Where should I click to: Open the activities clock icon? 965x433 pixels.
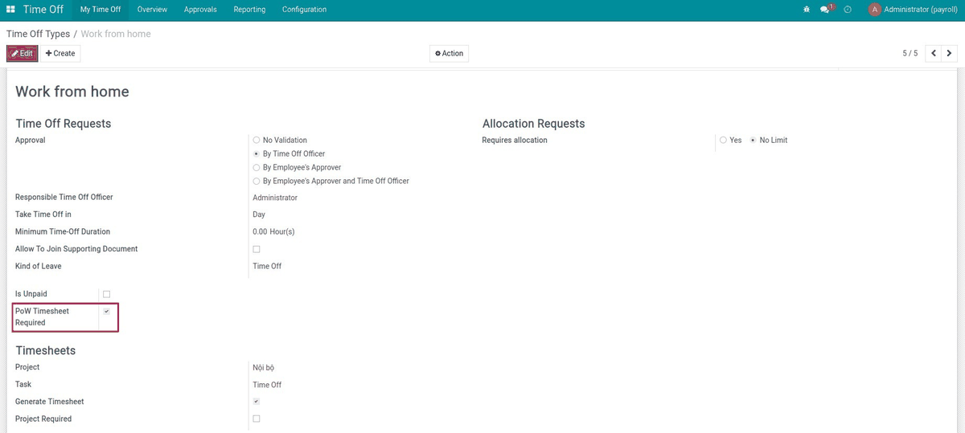(848, 10)
